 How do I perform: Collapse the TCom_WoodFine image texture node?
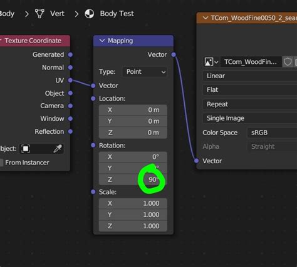[206, 18]
